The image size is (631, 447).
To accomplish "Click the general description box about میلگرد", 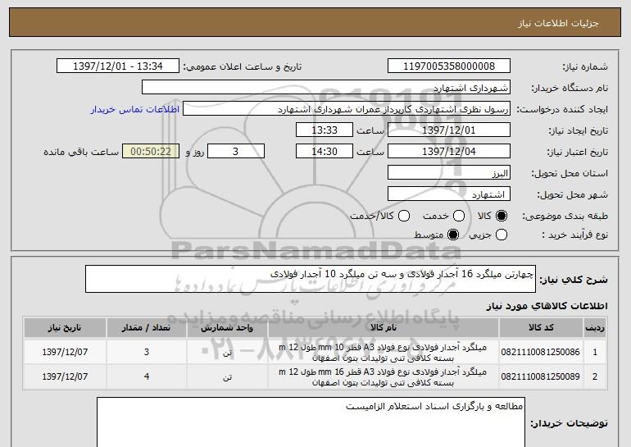I will tap(311, 279).
